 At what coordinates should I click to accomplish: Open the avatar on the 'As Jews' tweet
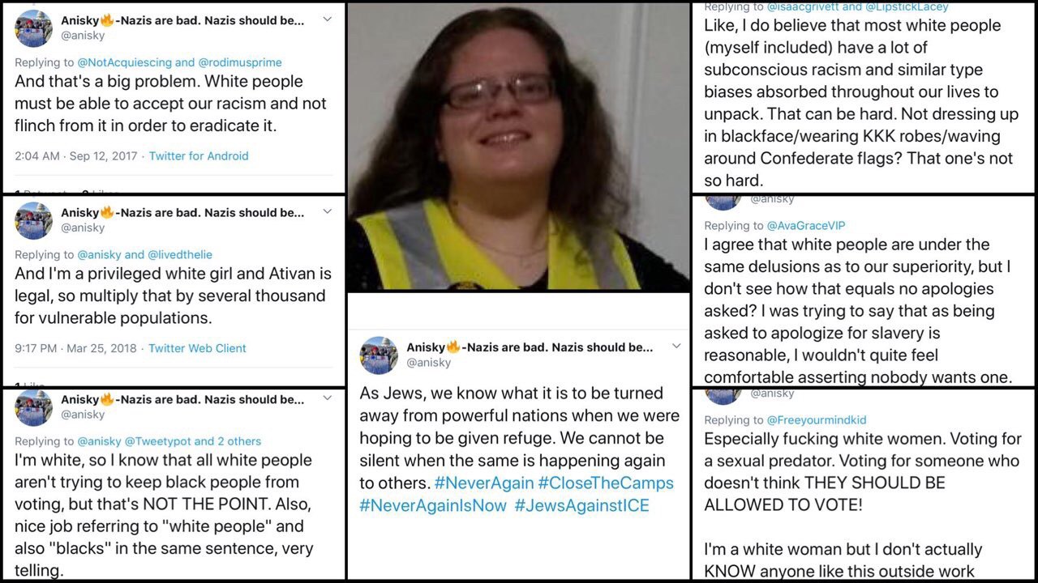379,355
